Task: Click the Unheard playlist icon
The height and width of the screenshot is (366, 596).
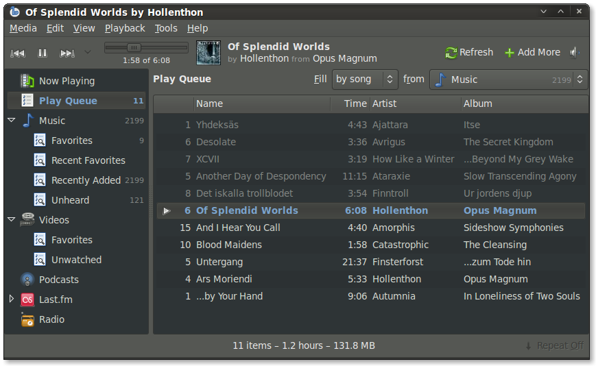Action: click(40, 199)
